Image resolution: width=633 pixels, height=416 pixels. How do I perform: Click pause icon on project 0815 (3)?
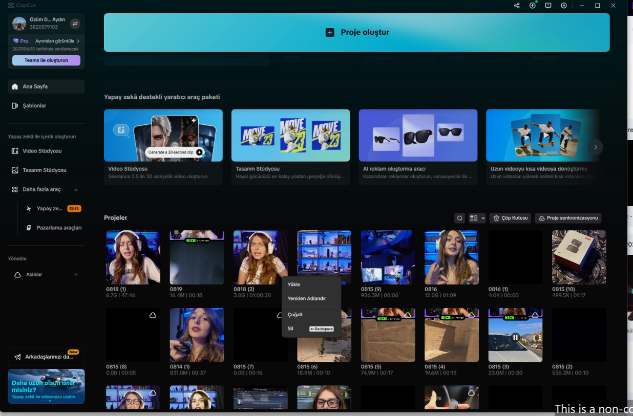click(x=515, y=337)
